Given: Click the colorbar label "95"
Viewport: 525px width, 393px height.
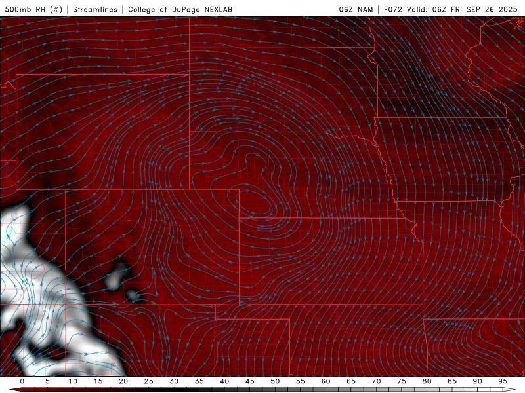Looking at the screenshot, I should [503, 381].
